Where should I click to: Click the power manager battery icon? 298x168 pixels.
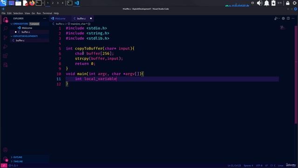(x=273, y=3)
